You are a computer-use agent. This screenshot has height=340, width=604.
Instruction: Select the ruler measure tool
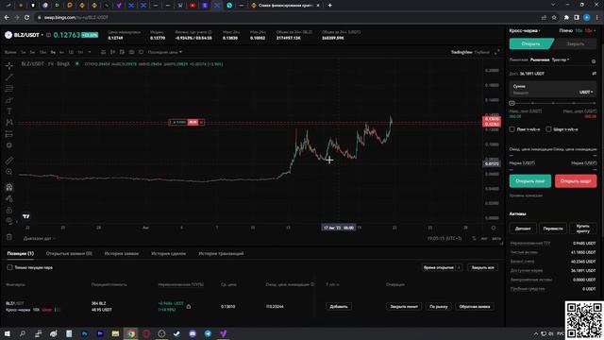pos(9,161)
